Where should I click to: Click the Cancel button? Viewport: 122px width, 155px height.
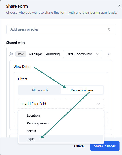tap(79, 146)
